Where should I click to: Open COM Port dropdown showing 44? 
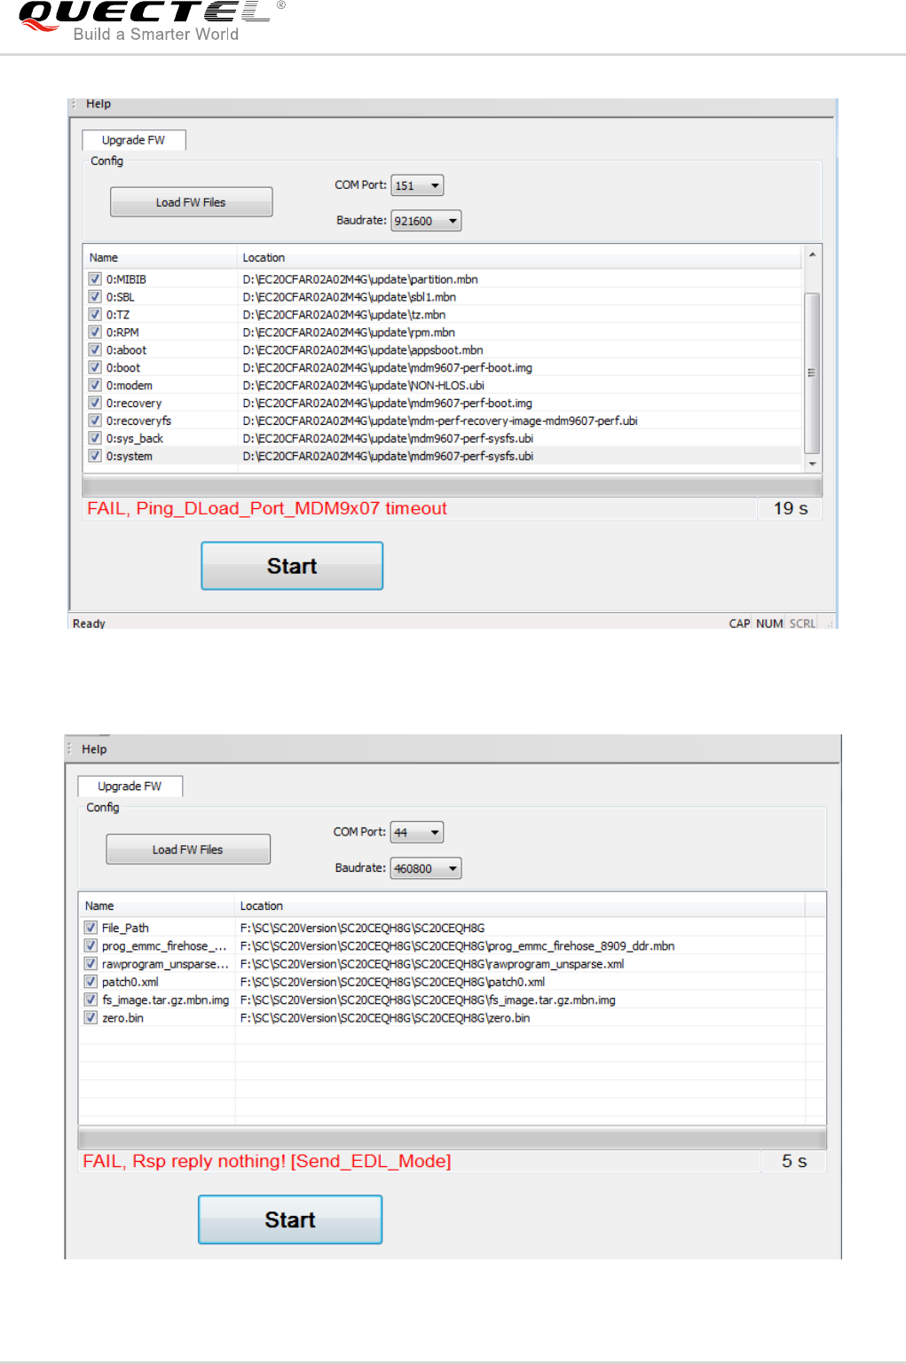[x=417, y=833]
